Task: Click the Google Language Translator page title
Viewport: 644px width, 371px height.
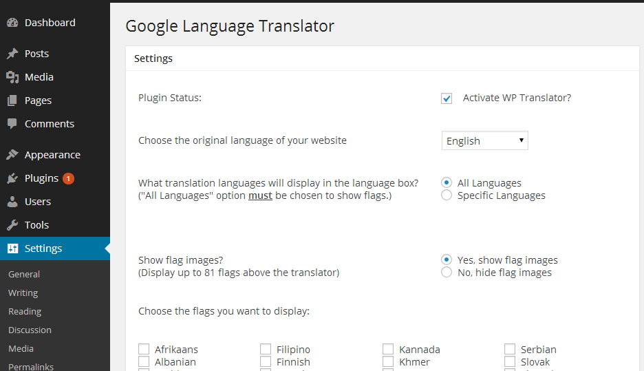Action: tap(230, 26)
